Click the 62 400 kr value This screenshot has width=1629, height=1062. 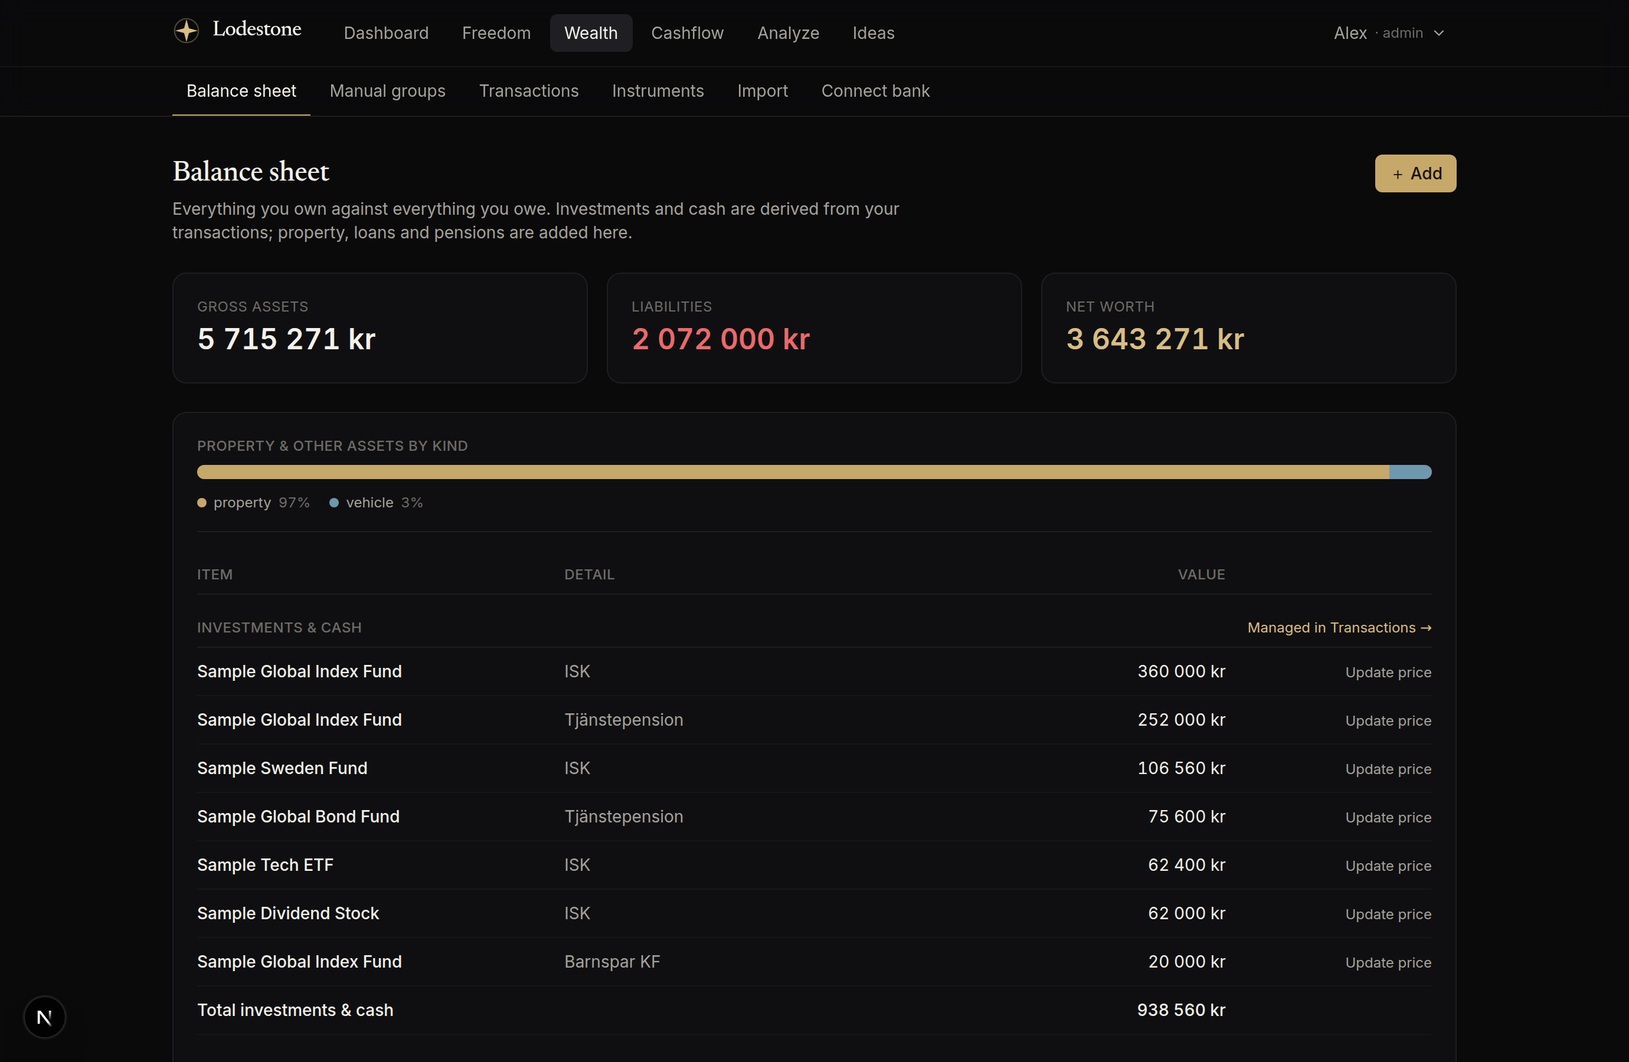1186,865
